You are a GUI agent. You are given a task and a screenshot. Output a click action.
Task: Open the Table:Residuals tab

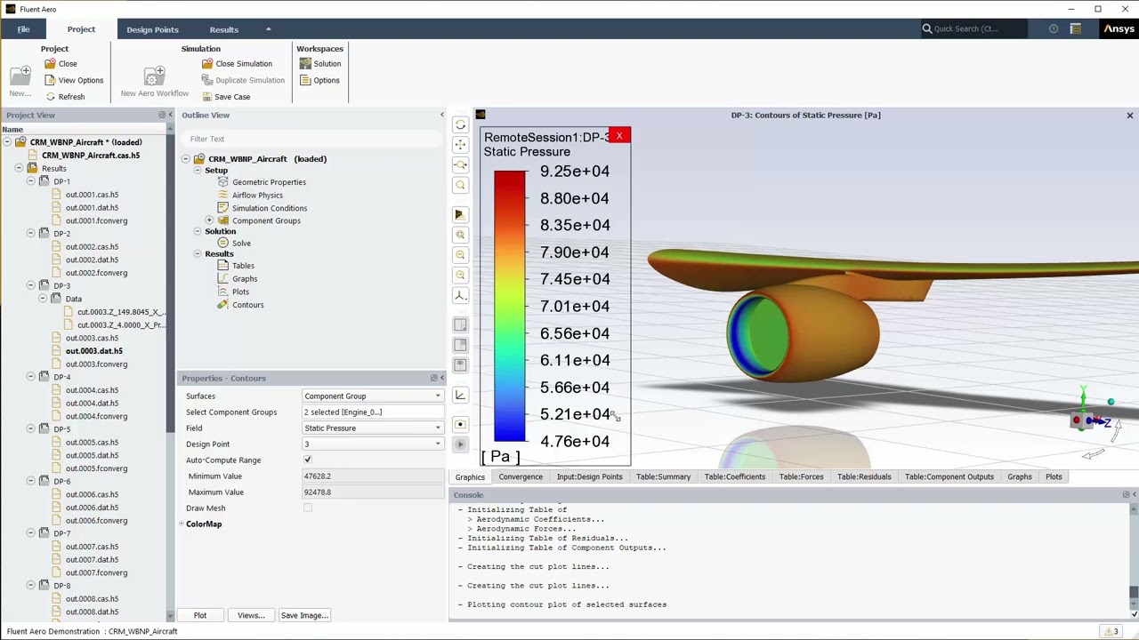click(x=863, y=476)
